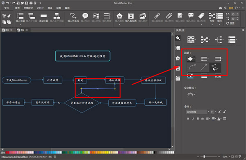Image resolution: width=246 pixels, height=160 pixels.
Task: Click the share icon at top right
Action: 225,8
